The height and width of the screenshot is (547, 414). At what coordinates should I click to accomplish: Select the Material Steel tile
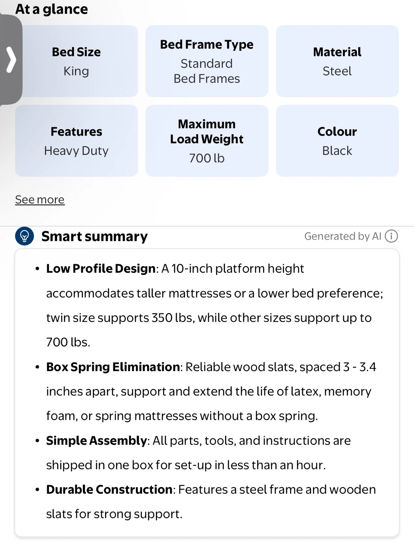coord(337,61)
